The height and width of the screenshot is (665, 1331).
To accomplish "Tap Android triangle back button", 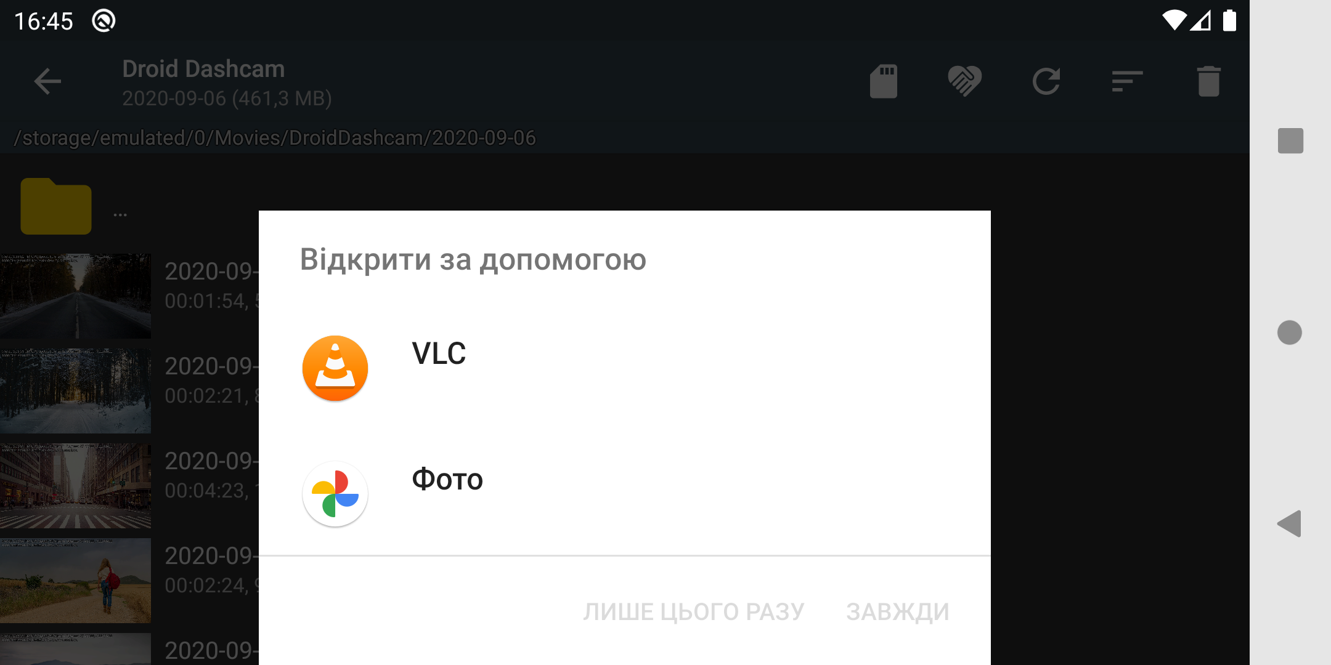I will click(1289, 524).
